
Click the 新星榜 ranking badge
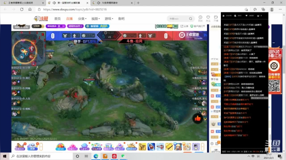coord(97,26)
